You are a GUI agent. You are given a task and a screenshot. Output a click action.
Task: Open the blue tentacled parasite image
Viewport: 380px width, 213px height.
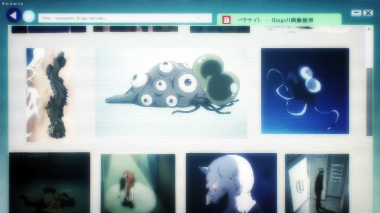305,91
